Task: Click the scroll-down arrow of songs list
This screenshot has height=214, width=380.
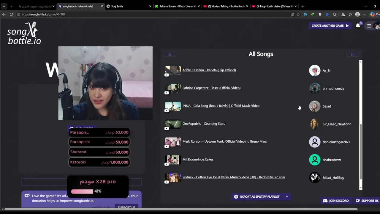Action: pos(361,188)
